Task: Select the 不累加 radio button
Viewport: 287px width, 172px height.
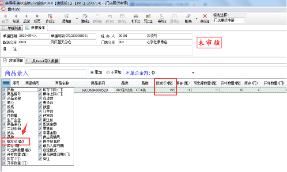Action: [108, 73]
